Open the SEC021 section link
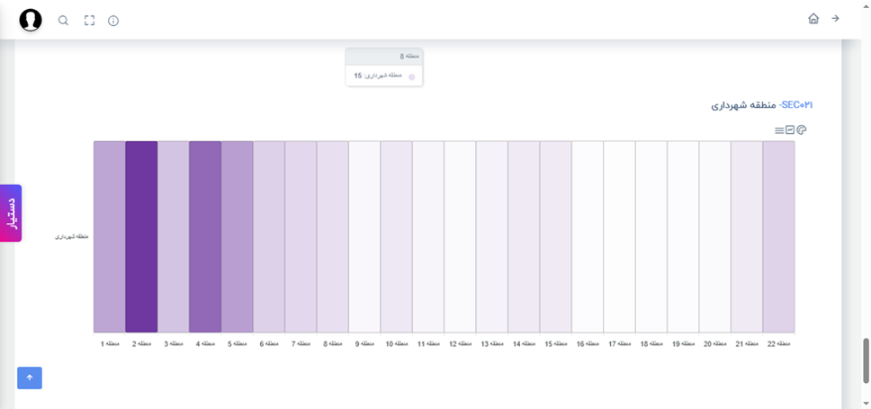The height and width of the screenshot is (409, 871). pyautogui.click(x=796, y=104)
